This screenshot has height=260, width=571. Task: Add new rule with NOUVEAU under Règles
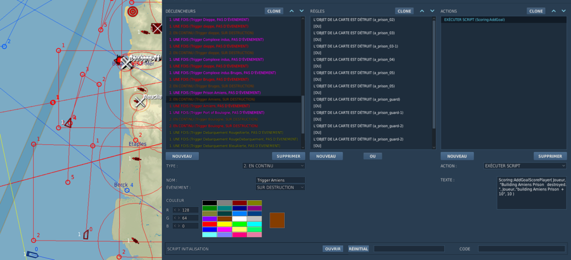[x=326, y=156]
